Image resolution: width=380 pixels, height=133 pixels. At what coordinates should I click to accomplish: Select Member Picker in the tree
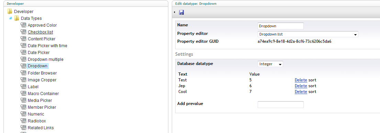[x=42, y=107]
